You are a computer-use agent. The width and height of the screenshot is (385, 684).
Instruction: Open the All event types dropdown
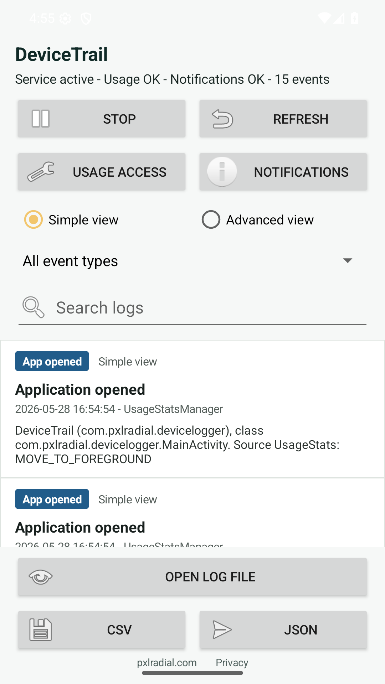click(192, 261)
